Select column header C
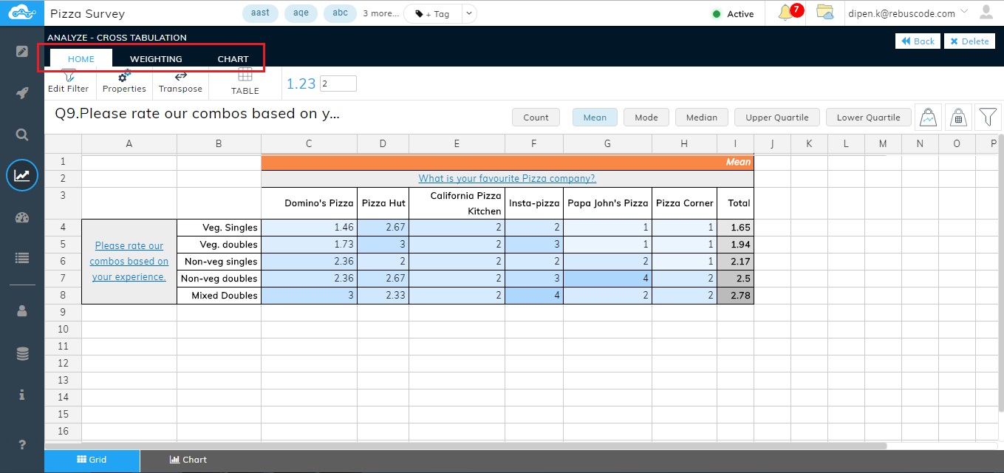1004x473 pixels. click(309, 143)
